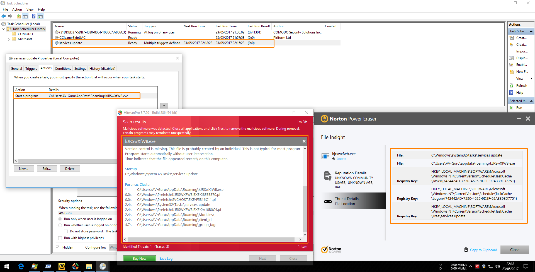Dismiss the kJRSwXfWB.exe details panel
535x272 pixels.
click(304, 141)
